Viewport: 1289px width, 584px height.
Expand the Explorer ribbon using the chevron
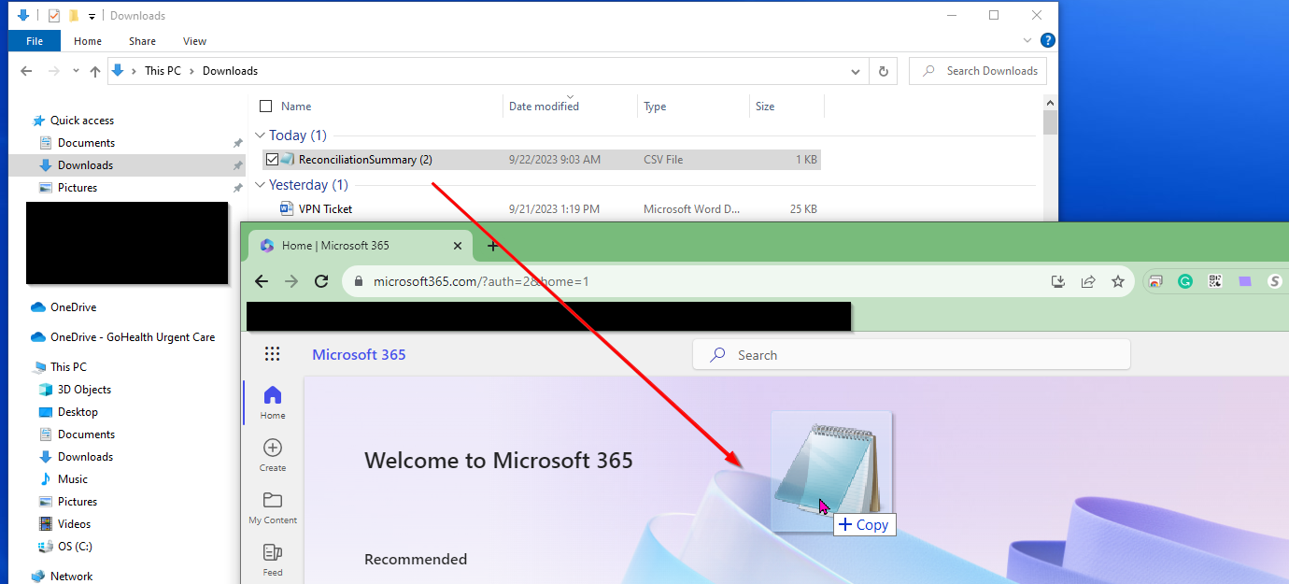[x=1028, y=41]
